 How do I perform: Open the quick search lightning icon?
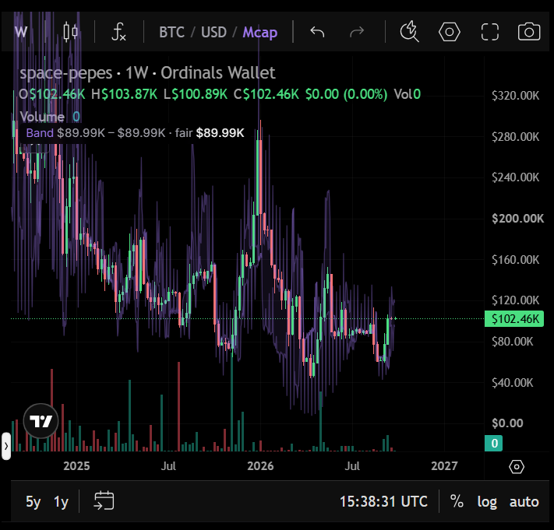click(x=410, y=32)
